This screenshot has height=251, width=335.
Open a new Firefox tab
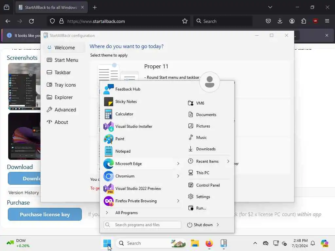95,8
